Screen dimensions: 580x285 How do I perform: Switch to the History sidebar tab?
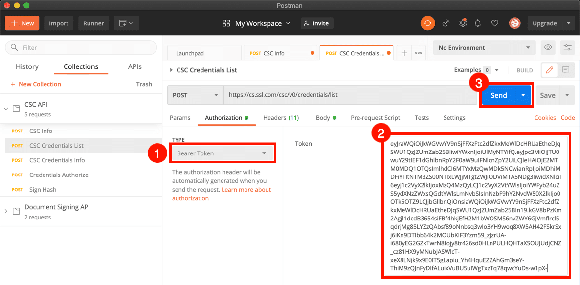click(27, 66)
